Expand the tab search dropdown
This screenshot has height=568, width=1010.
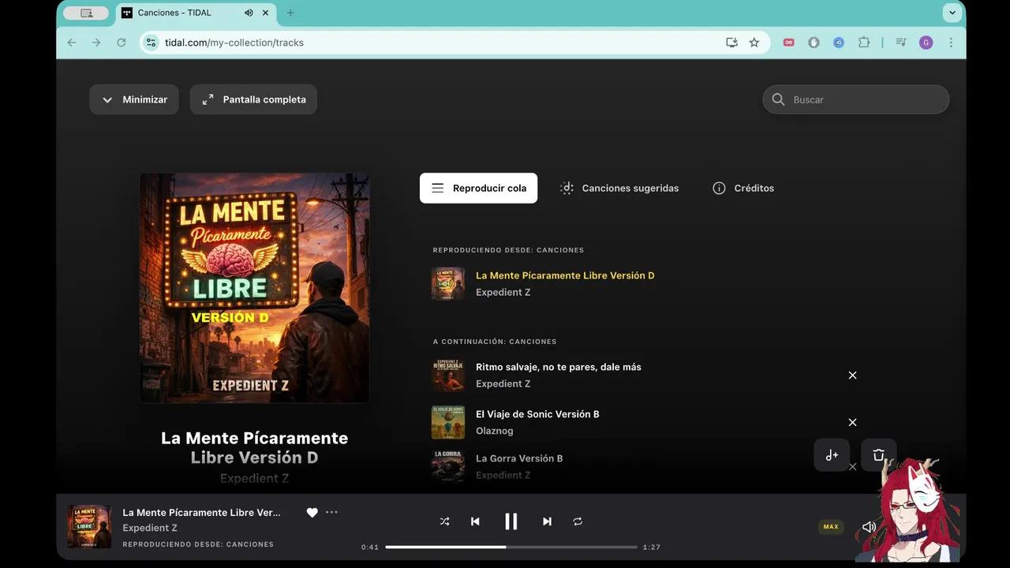[x=952, y=13]
